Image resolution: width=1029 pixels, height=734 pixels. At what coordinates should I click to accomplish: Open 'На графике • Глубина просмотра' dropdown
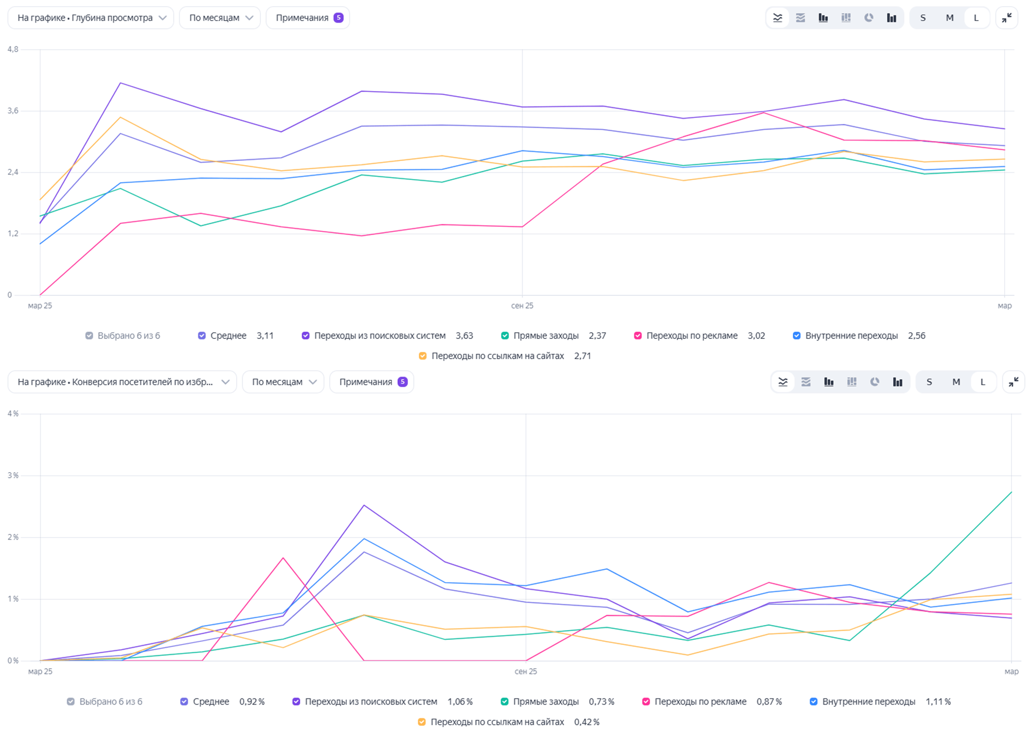[x=91, y=18]
